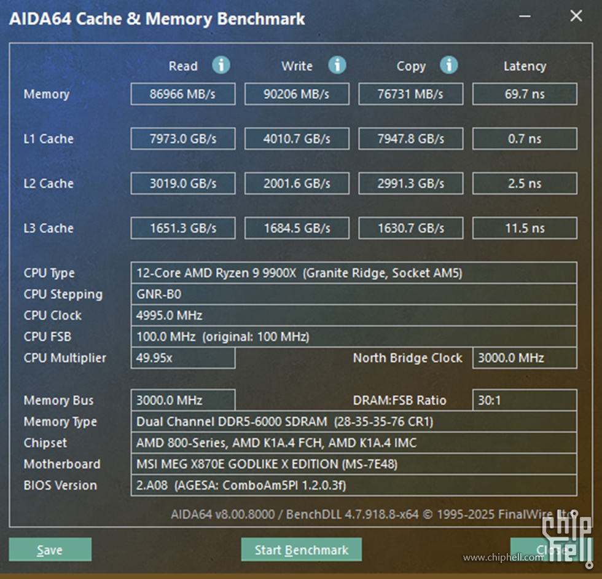Screen dimensions: 602x579
Task: Show the Copy column info tooltip icon
Action: point(449,65)
